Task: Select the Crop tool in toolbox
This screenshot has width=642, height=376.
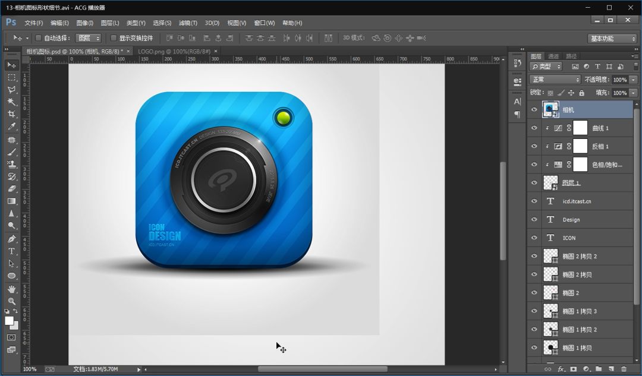Action: coord(11,114)
